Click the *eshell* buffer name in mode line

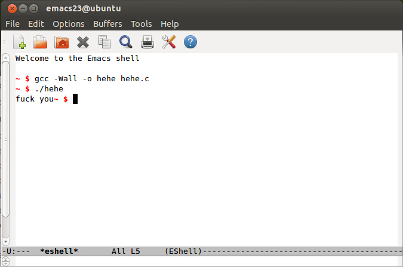59,251
